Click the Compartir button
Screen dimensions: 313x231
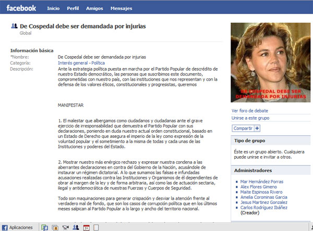(243, 128)
